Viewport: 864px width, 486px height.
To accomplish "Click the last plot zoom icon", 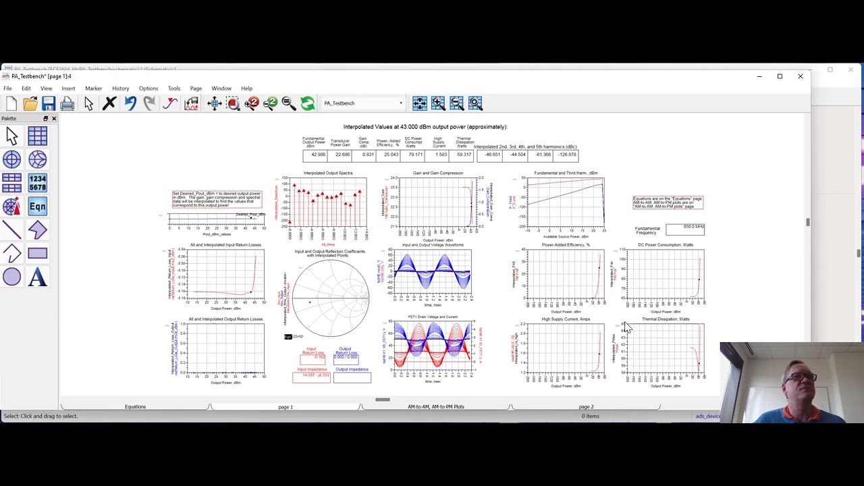I will 475,103.
